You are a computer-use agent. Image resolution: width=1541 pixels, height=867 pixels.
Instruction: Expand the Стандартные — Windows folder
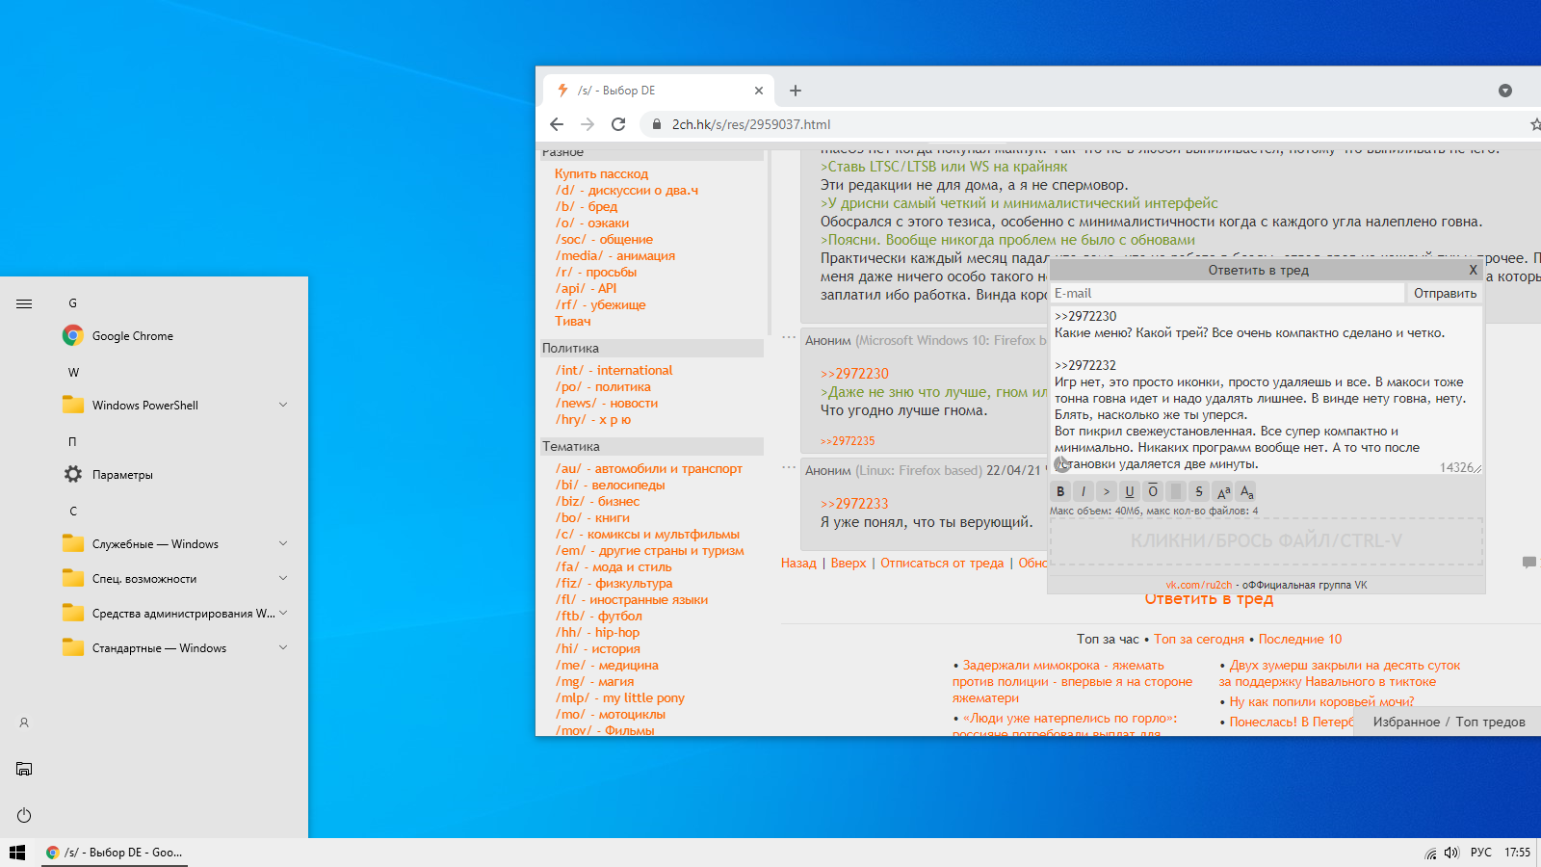(x=175, y=648)
